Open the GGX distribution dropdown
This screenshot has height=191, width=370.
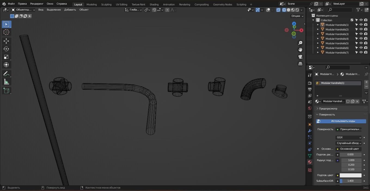349,137
